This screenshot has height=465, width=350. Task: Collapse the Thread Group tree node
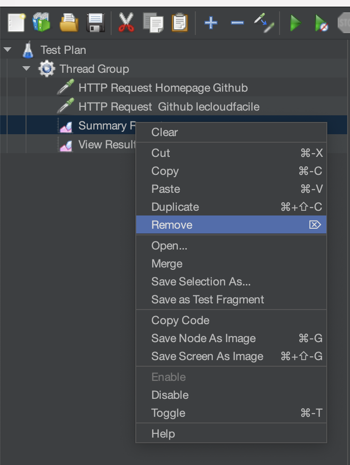pyautogui.click(x=26, y=69)
